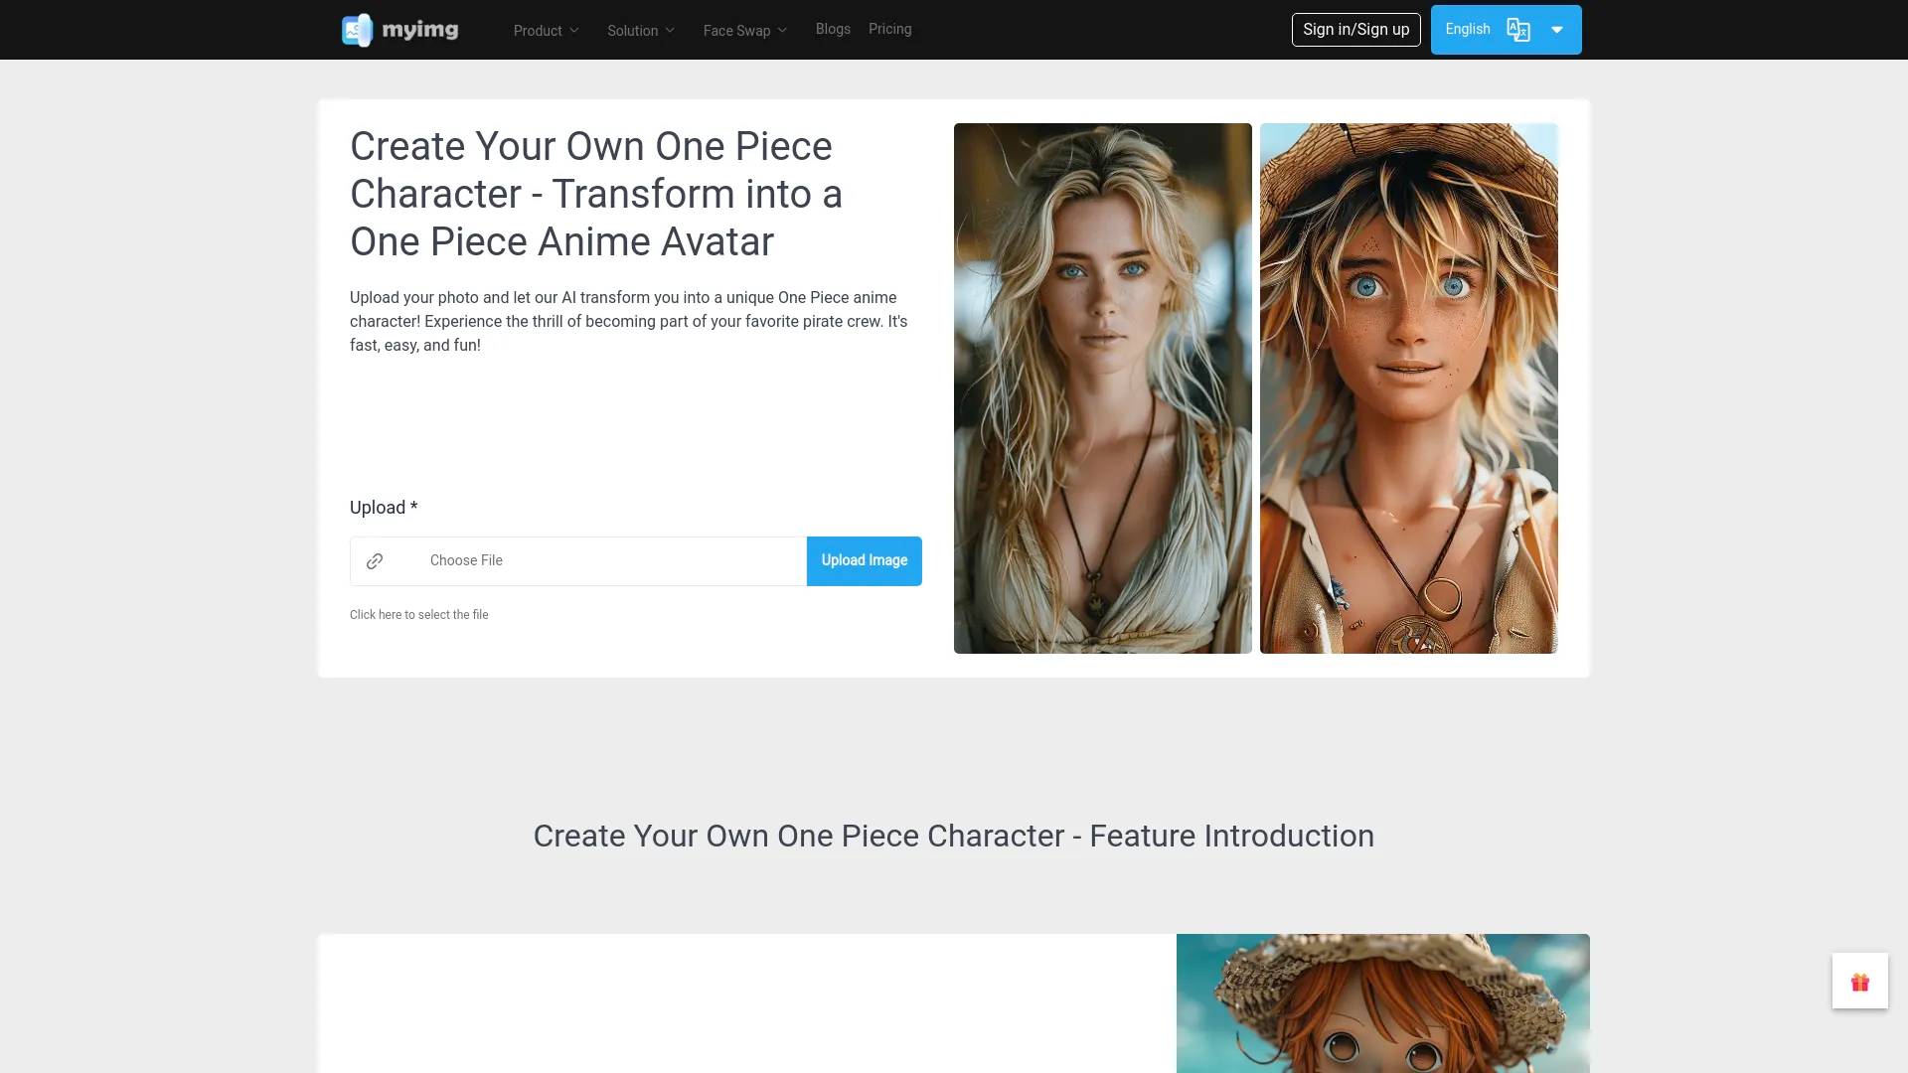Click the myimg logo icon
The height and width of the screenshot is (1073, 1908).
pos(354,29)
